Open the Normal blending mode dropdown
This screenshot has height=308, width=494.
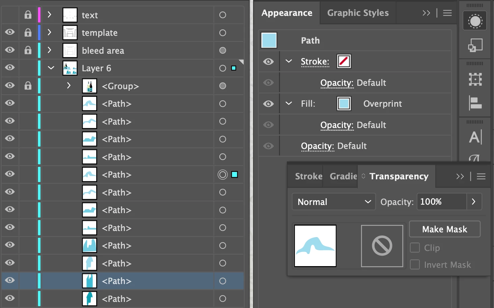pyautogui.click(x=333, y=202)
